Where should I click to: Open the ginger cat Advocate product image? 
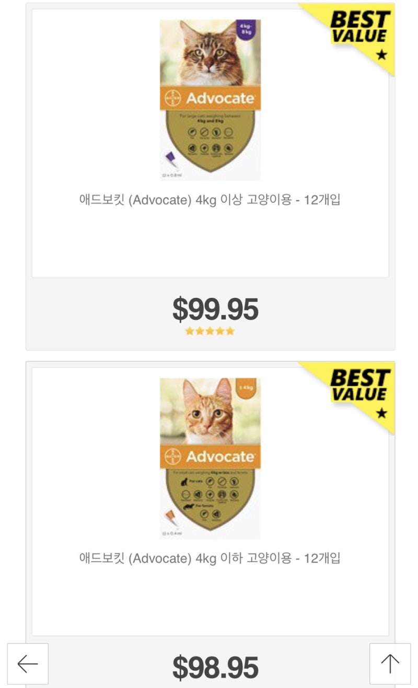(x=211, y=458)
